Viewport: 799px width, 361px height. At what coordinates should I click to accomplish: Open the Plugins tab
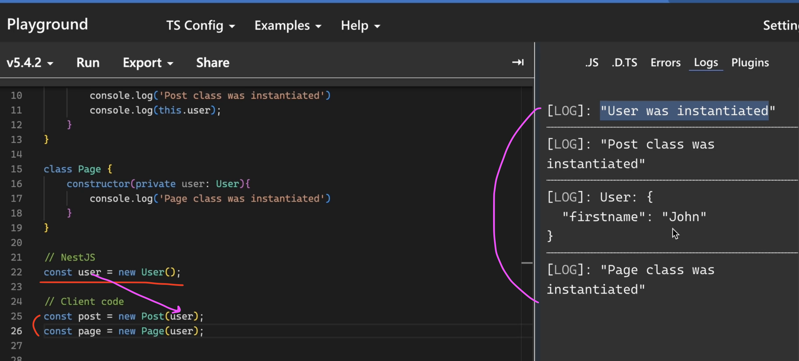point(750,62)
